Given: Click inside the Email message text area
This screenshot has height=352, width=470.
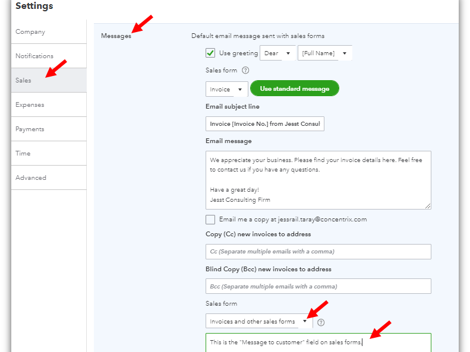Looking at the screenshot, I should pos(318,180).
